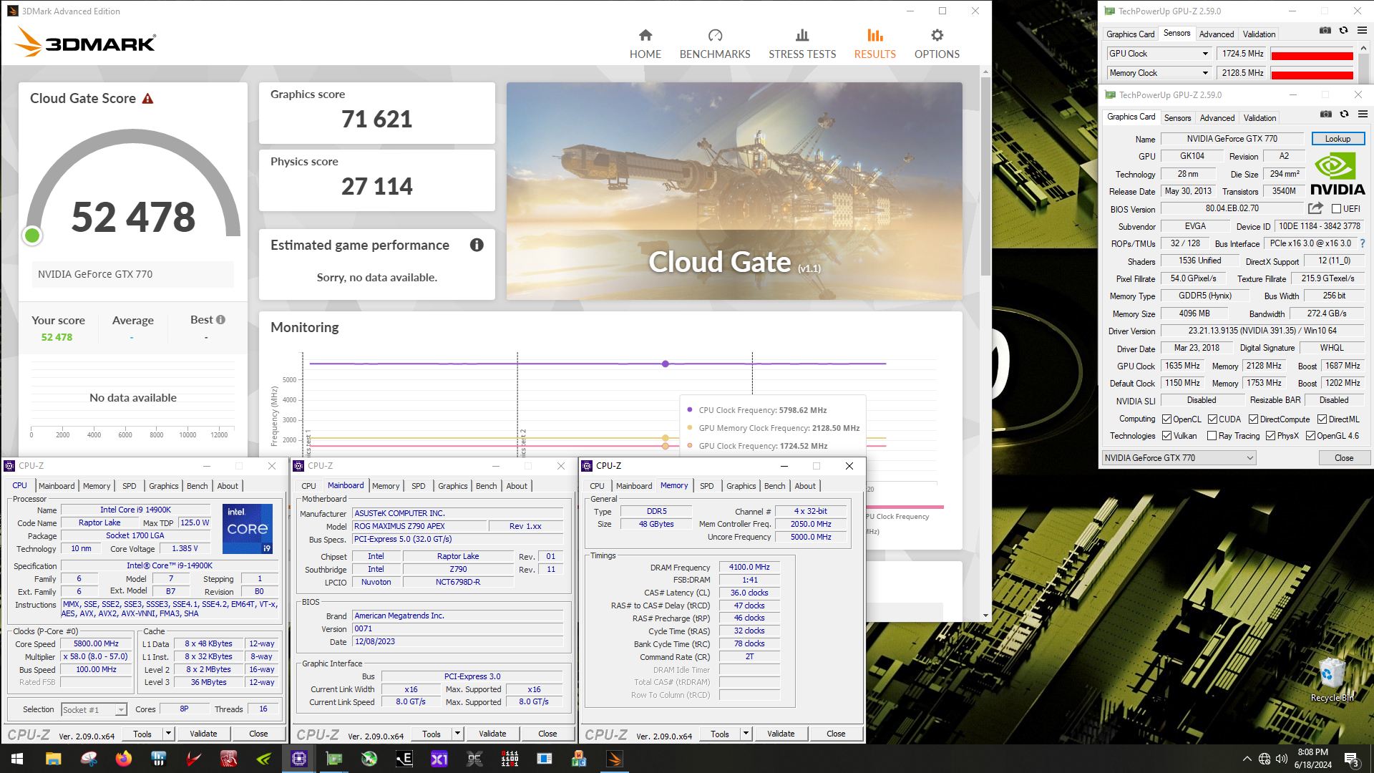
Task: Open the GPU Clock sensor dropdown
Action: pyautogui.click(x=1159, y=54)
